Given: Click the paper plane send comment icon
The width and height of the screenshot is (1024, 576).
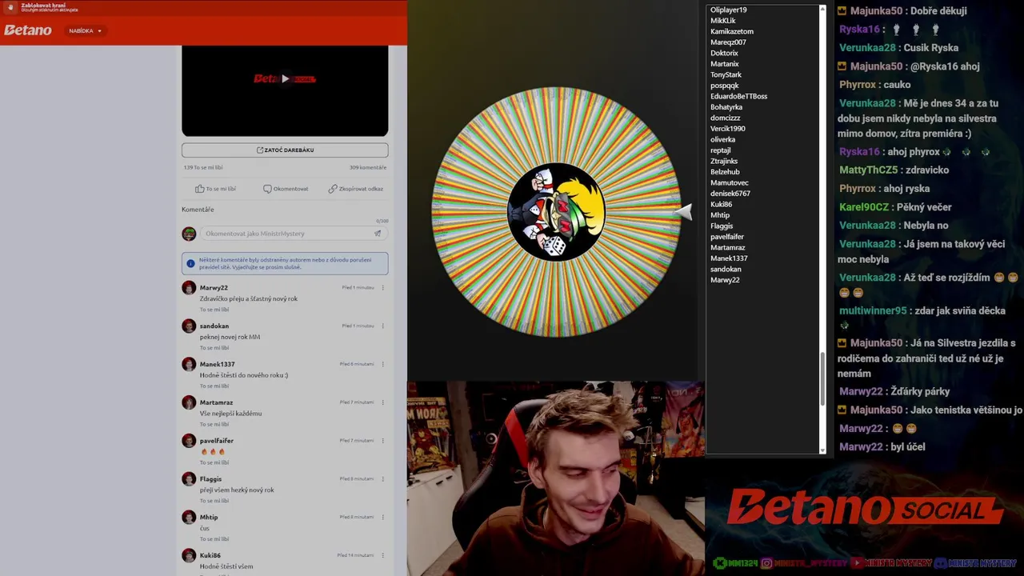Looking at the screenshot, I should point(378,234).
